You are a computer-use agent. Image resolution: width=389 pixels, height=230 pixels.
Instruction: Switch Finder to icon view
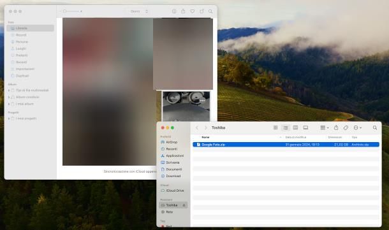coord(275,127)
